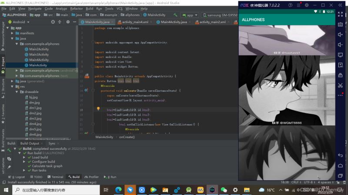
Task: Click the middle anime image in emulator
Action: tap(287, 90)
